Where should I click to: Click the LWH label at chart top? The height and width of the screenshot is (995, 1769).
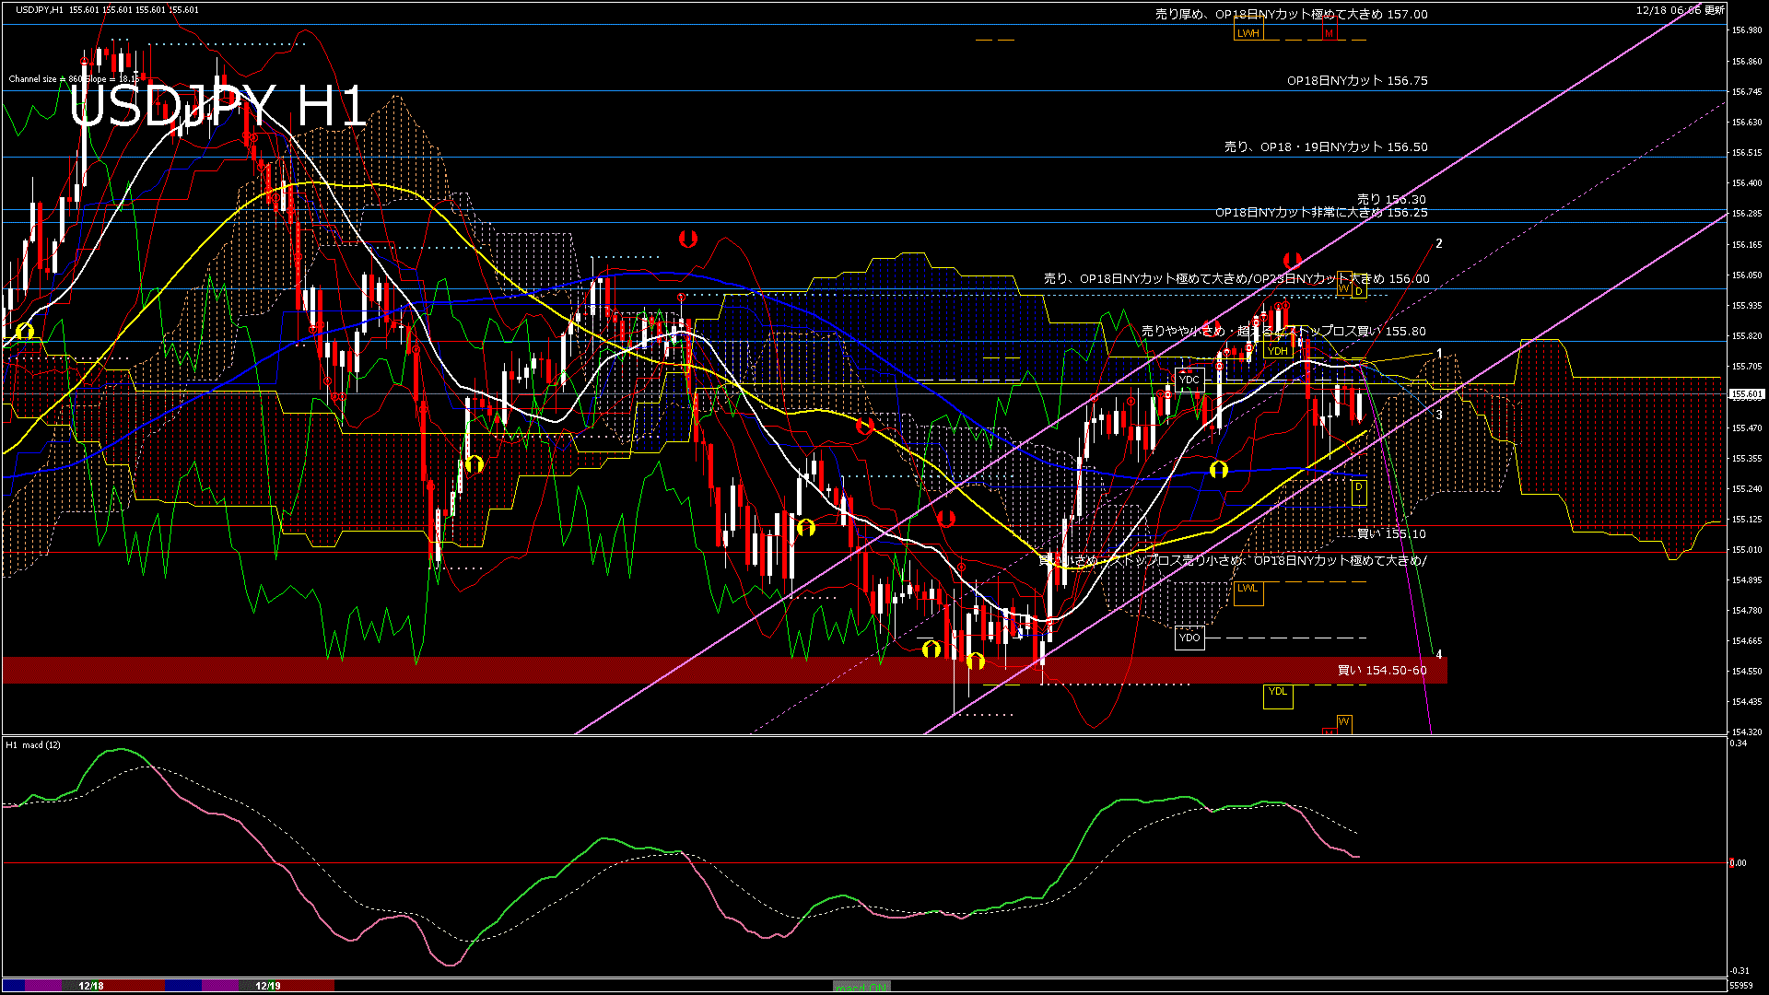pos(1248,33)
